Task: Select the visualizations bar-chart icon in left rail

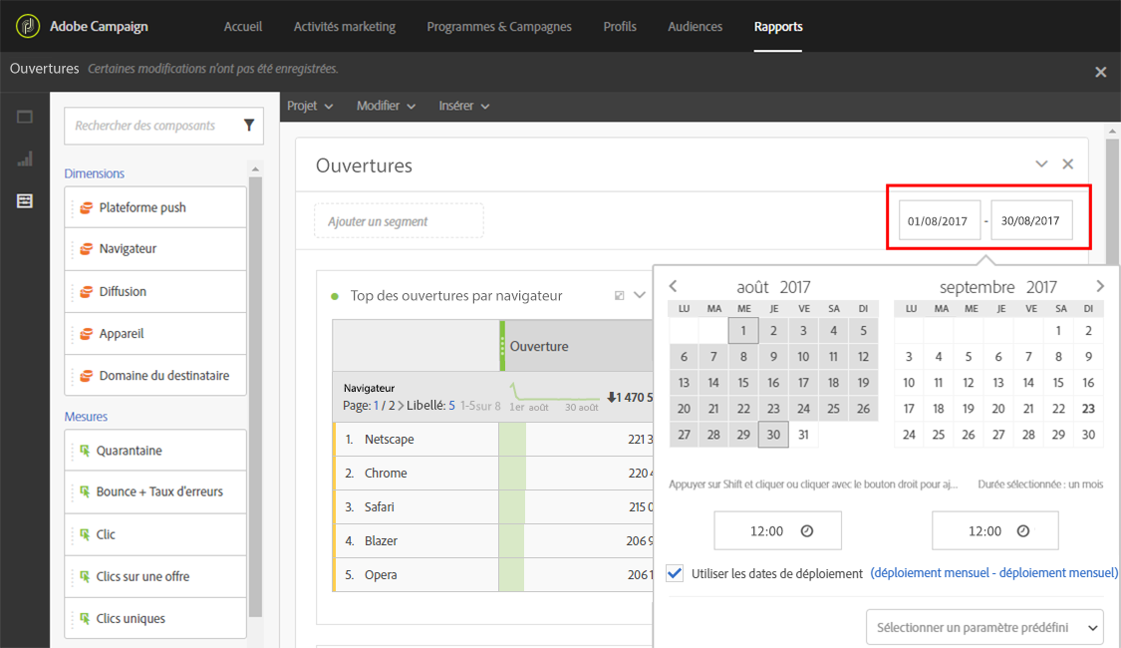Action: point(25,159)
